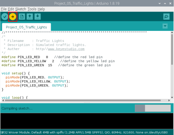Click the Verify checkmark button

5,17
